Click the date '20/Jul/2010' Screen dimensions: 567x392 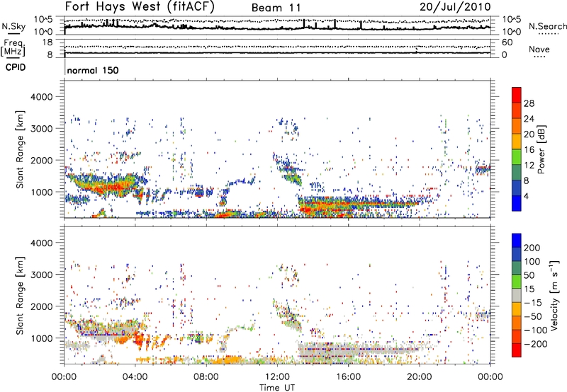(455, 6)
